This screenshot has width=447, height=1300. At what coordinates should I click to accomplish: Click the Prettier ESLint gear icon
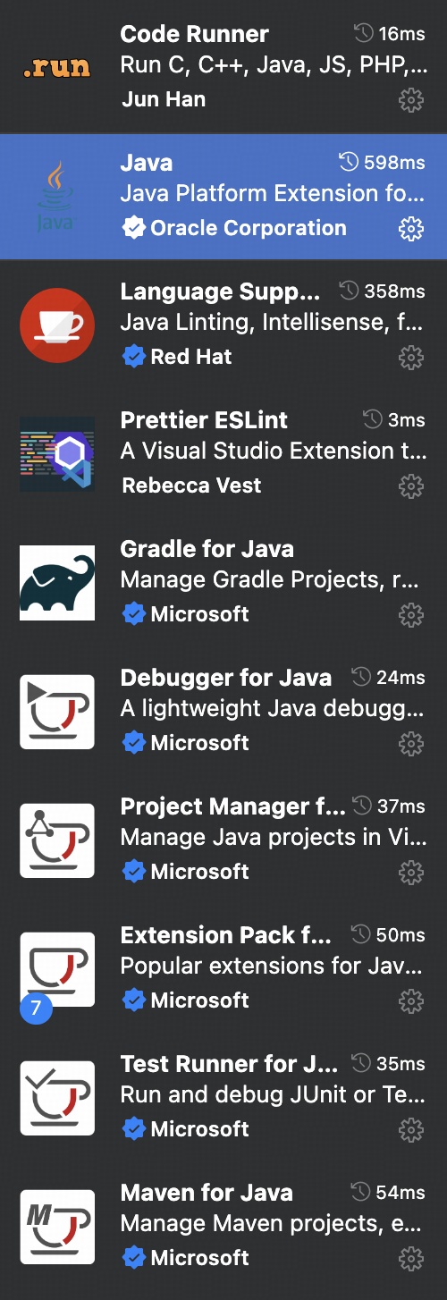pos(410,487)
